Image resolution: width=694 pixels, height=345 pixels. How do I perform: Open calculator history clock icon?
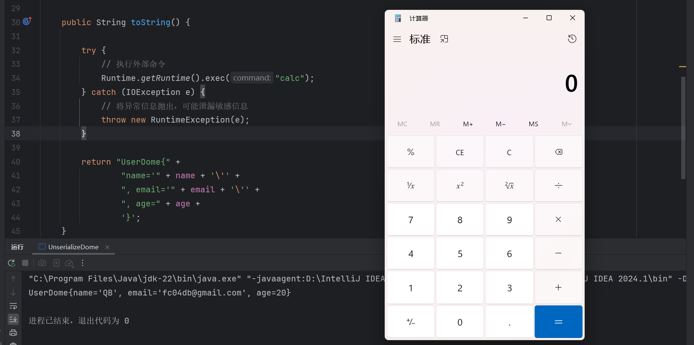point(572,39)
